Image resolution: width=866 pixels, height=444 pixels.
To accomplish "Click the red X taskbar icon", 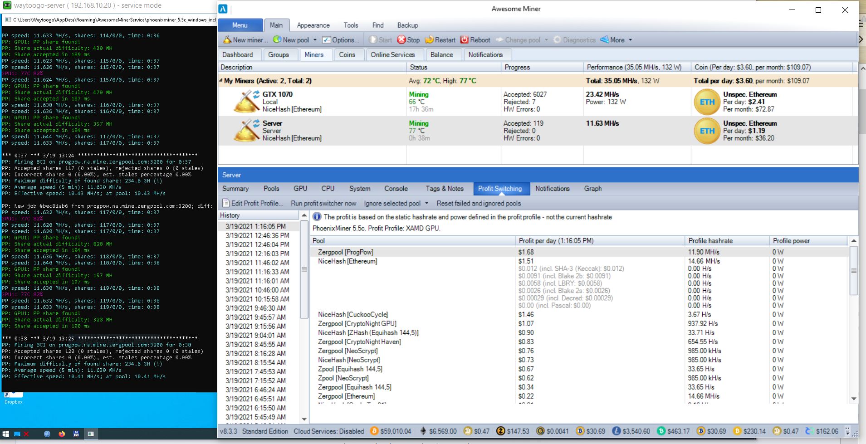I will (26, 434).
